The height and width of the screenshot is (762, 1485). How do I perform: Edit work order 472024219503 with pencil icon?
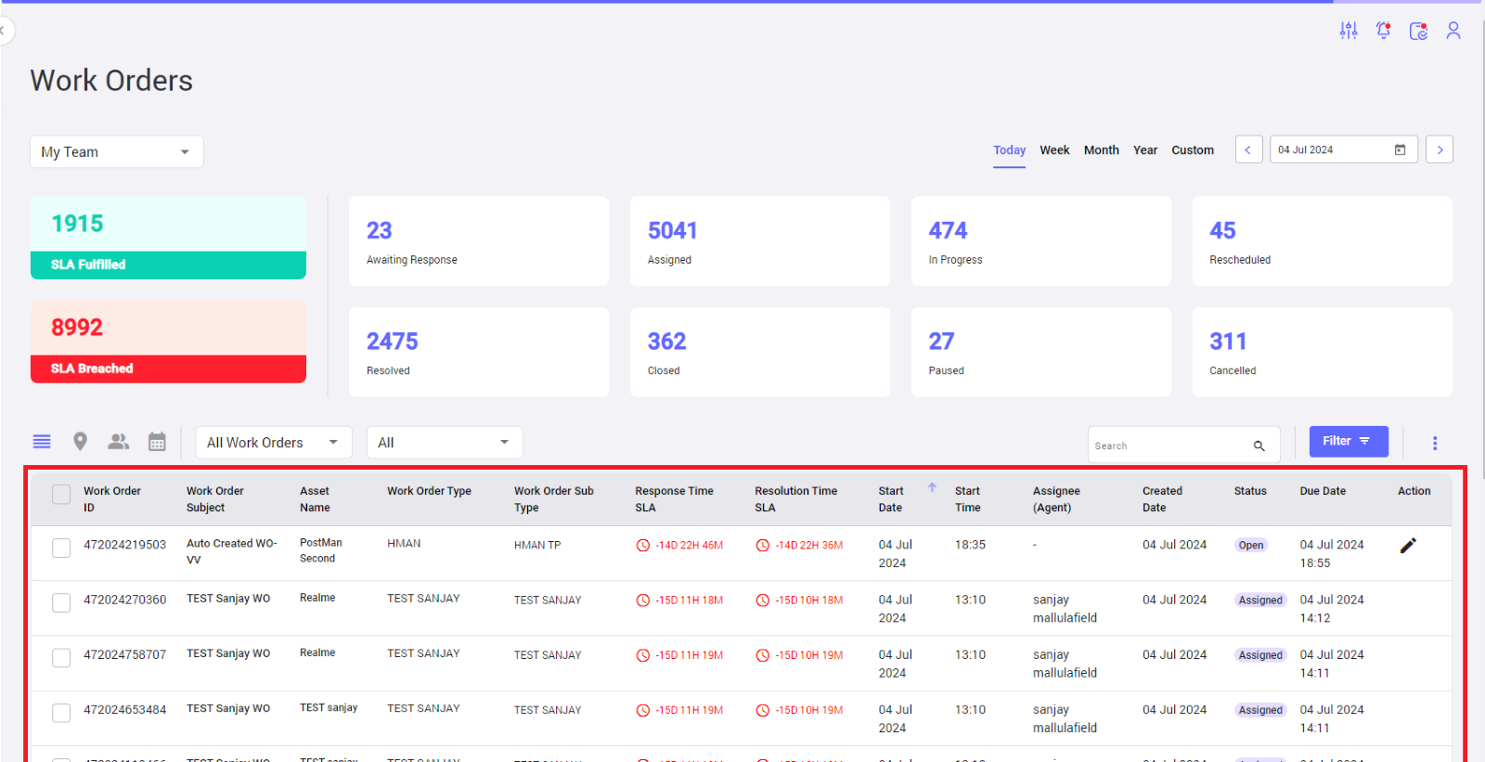[1408, 546]
